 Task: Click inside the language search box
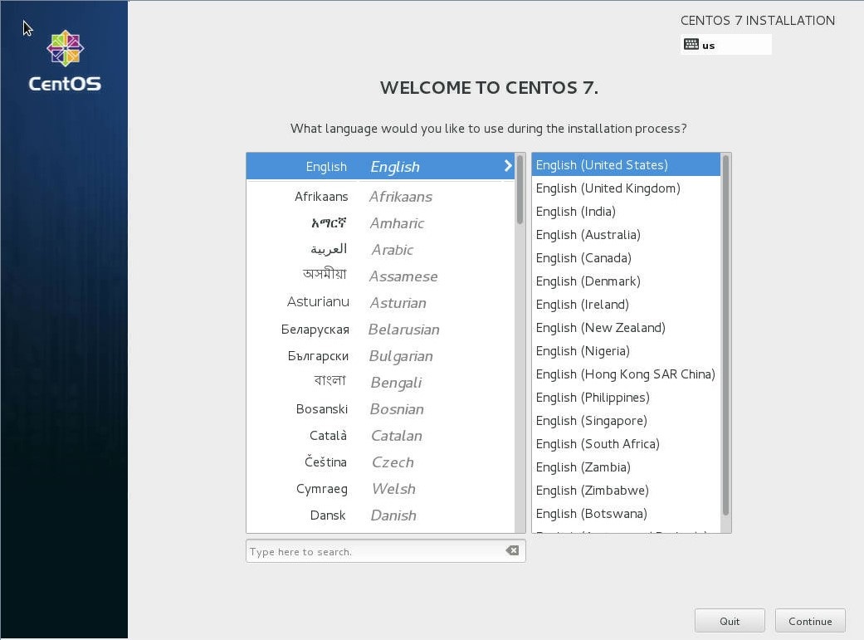point(373,551)
